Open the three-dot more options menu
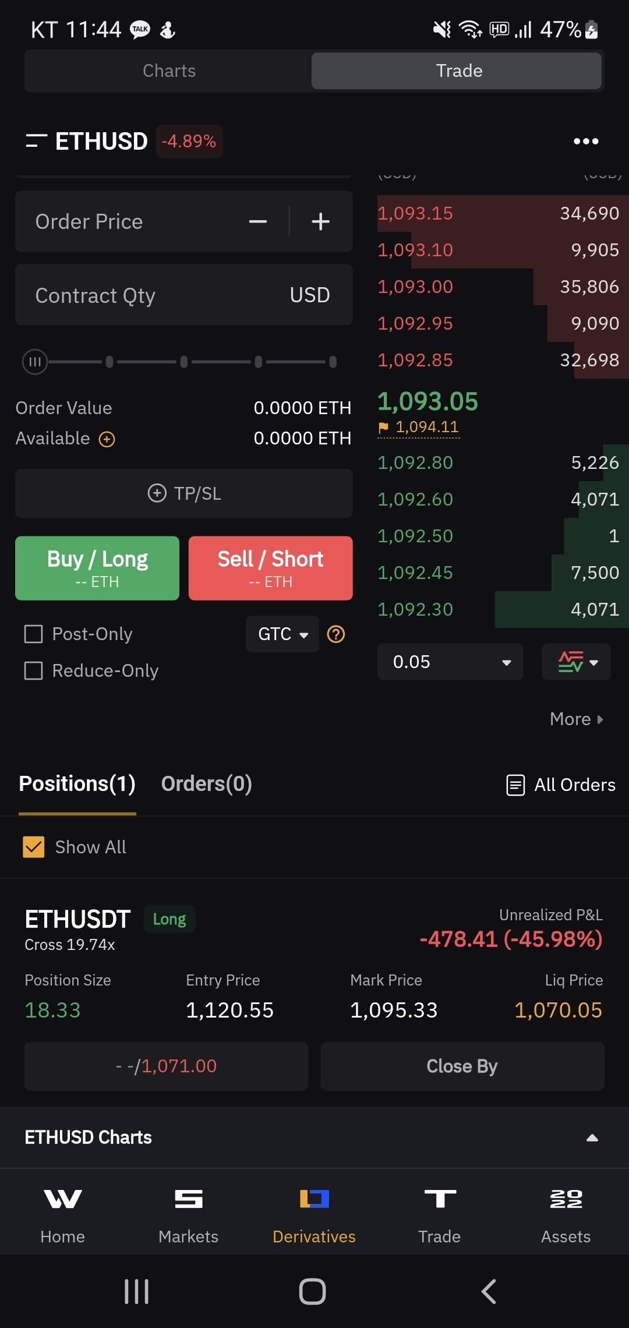This screenshot has height=1328, width=629. (x=586, y=141)
